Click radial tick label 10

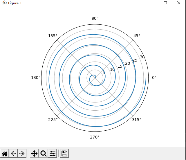point(112,69)
